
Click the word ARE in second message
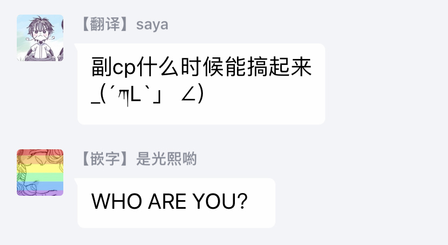(167, 201)
